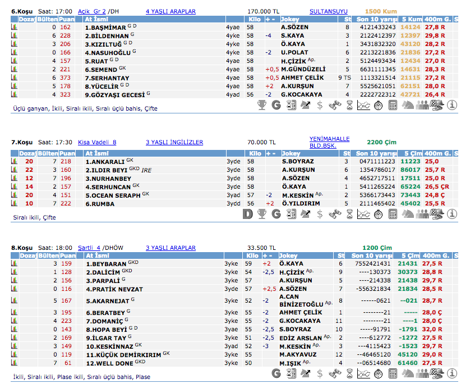This screenshot has height=388, width=470.
Task: Click the Şartlı 4 link in race 8
Action: 89,247
